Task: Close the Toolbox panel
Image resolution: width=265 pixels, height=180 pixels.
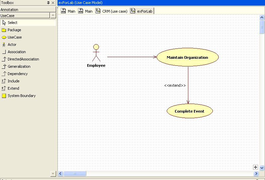Action: pyautogui.click(x=53, y=3)
